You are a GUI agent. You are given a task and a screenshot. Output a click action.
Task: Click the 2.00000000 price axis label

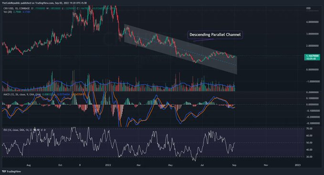pyautogui.click(x=312, y=45)
